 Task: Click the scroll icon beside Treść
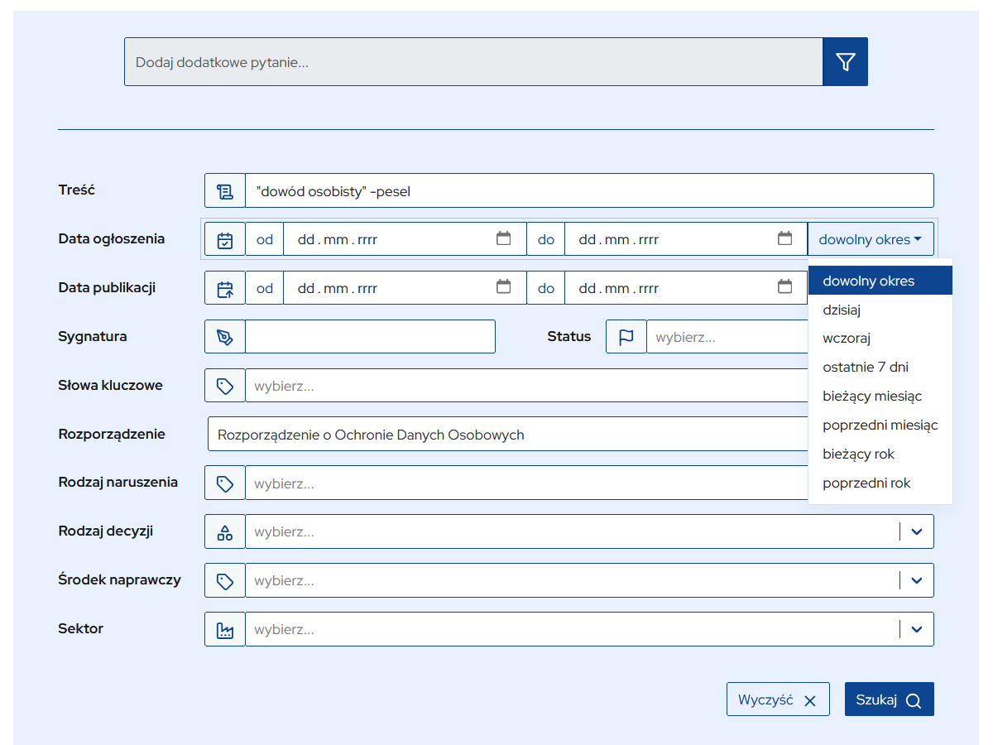(x=225, y=191)
